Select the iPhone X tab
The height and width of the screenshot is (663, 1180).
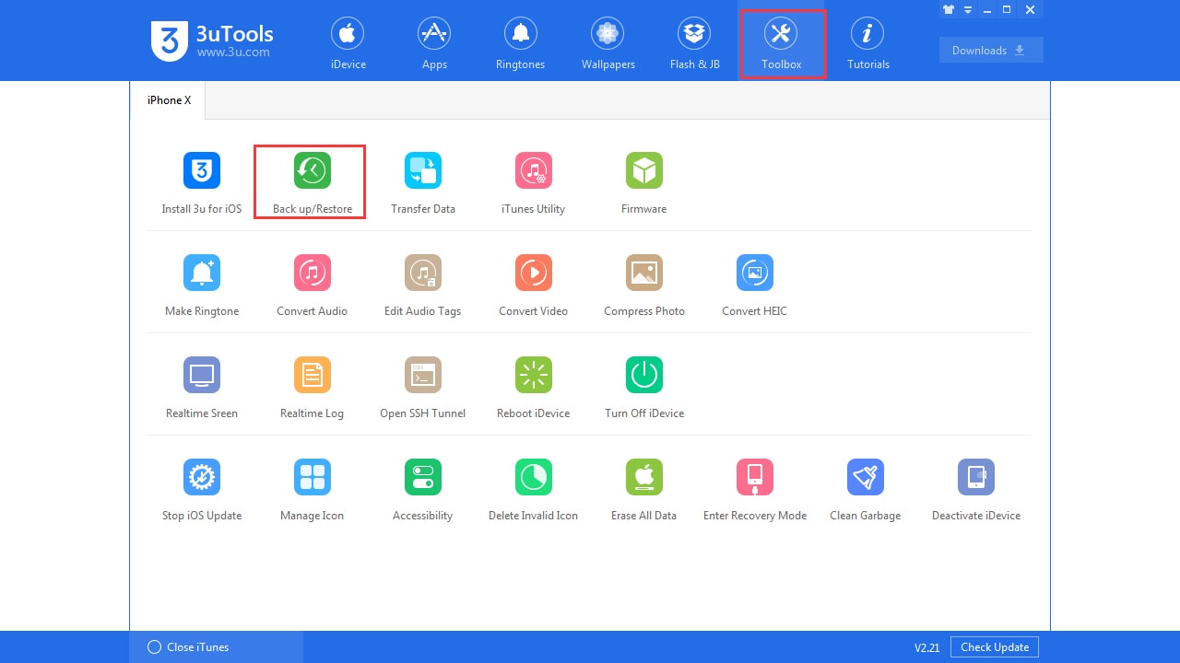coord(168,100)
